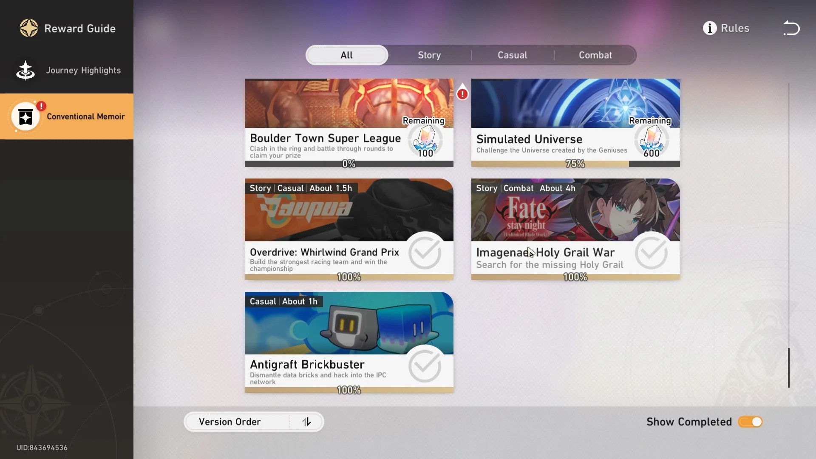
Task: Switch to the Story filter tab
Action: coord(429,55)
